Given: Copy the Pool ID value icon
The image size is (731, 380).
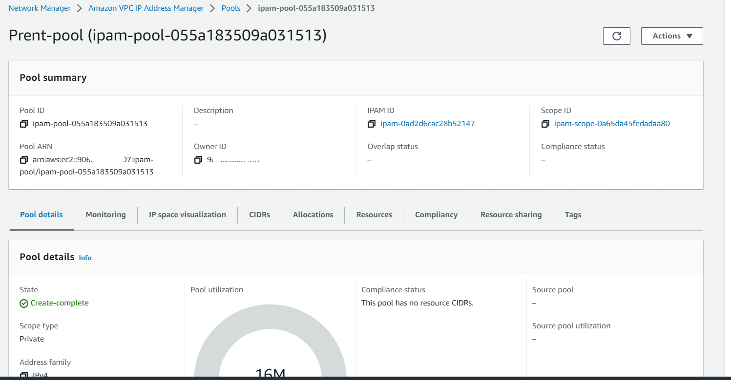Looking at the screenshot, I should (x=23, y=124).
